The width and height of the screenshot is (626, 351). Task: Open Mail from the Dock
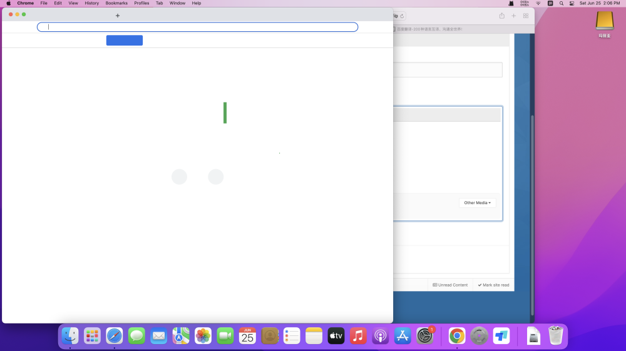[x=158, y=336]
